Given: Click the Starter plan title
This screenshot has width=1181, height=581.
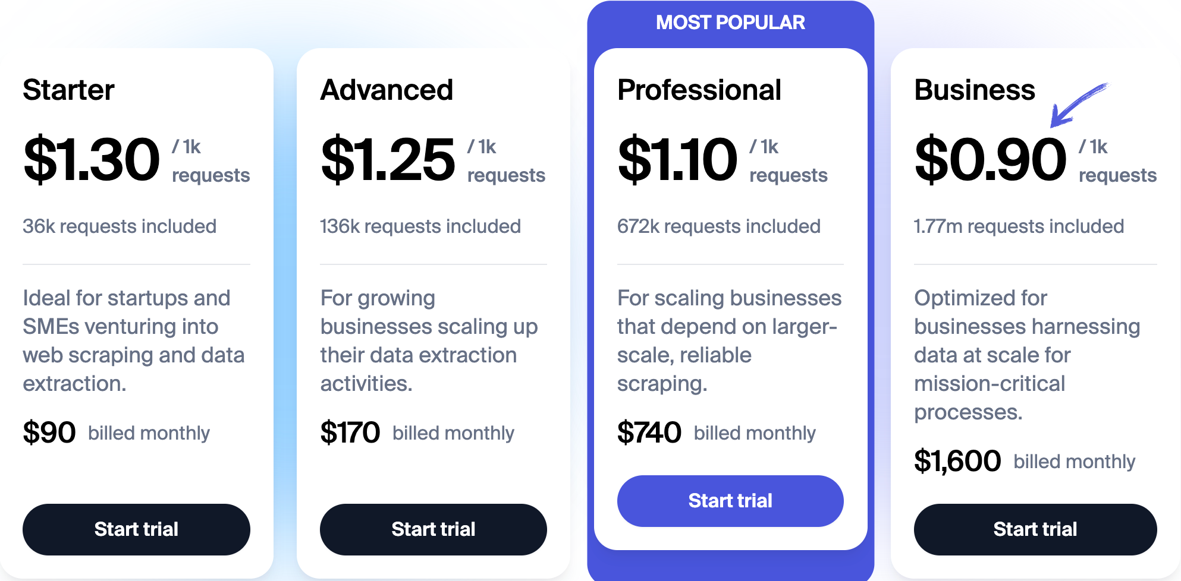Looking at the screenshot, I should point(68,90).
